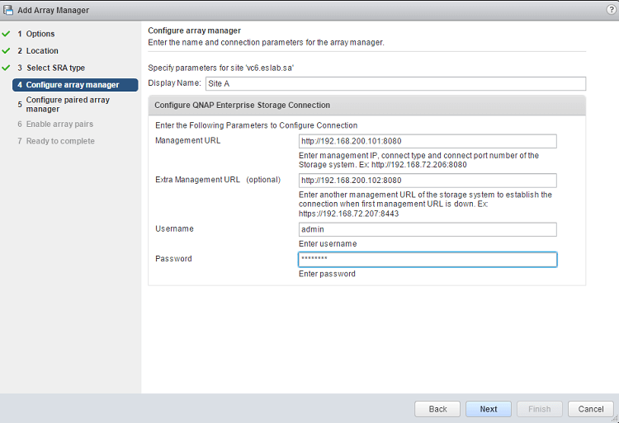
Task: Click the checkmark beside Select SRA type
Action: (x=7, y=68)
